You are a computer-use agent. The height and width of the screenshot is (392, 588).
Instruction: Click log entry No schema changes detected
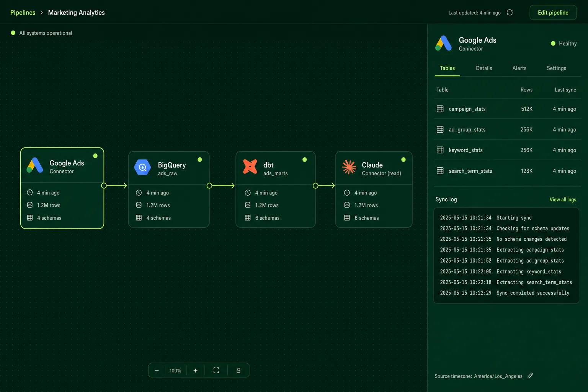click(x=531, y=239)
